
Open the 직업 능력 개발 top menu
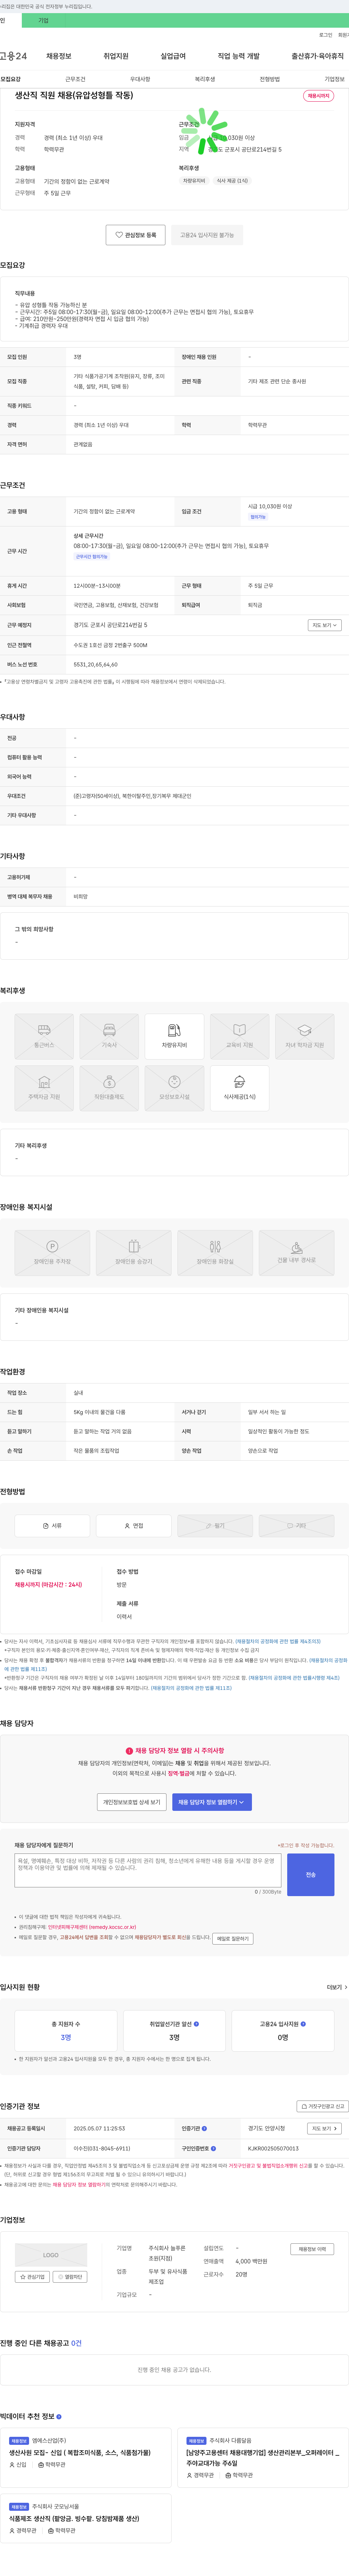point(238,56)
